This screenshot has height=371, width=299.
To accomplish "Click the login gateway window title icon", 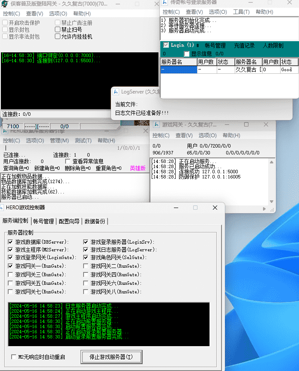I will [x=4, y=3].
